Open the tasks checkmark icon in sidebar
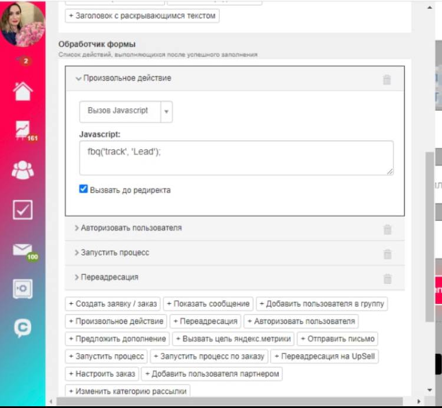This screenshot has height=408, width=442. coord(22,210)
